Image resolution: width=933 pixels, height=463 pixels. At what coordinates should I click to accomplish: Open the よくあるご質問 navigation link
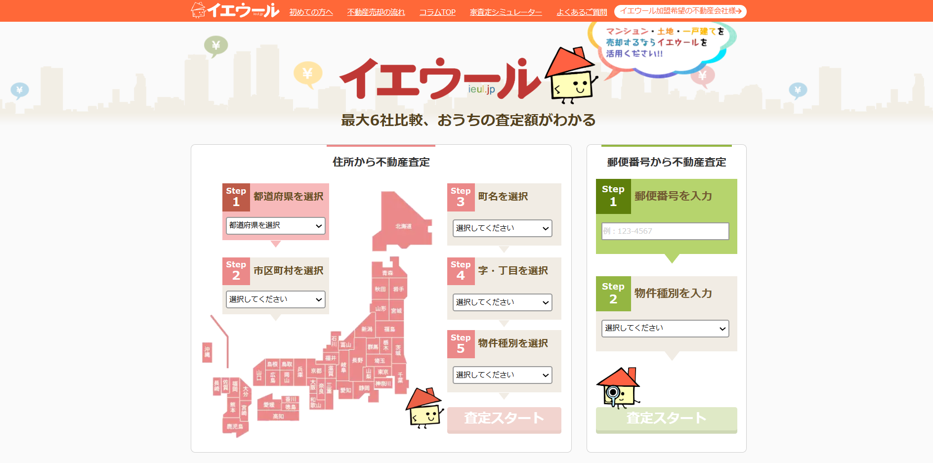pyautogui.click(x=582, y=12)
